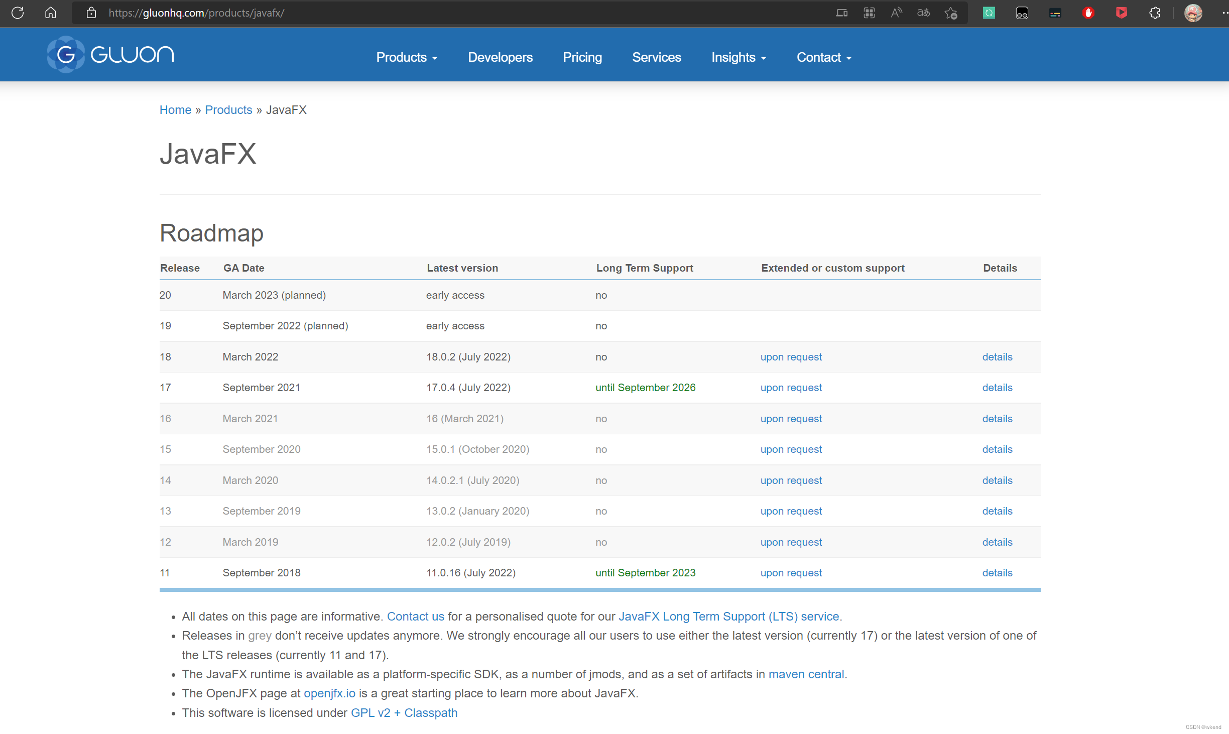Open the dark striped code extension icon

point(1055,13)
